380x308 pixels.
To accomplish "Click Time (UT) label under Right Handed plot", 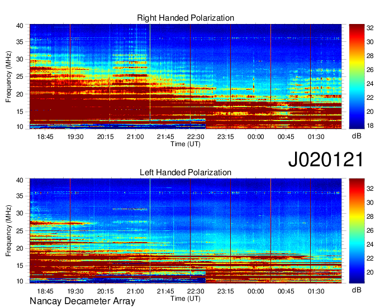I will (186, 144).
